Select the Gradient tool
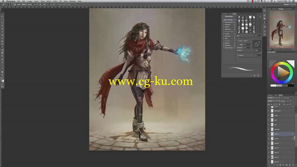This screenshot has height=167, width=297. click(2, 50)
